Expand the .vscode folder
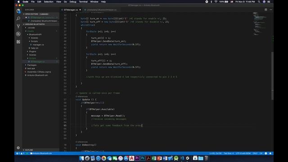Viewport: 288px width, 162px height. pyautogui.click(x=31, y=28)
